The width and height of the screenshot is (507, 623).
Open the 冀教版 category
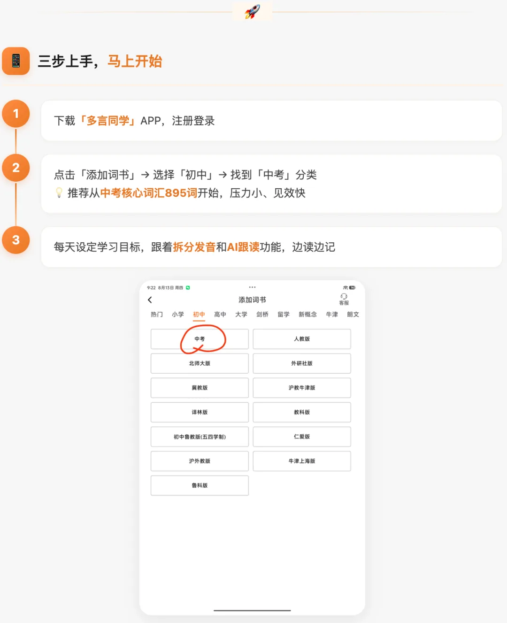(x=200, y=388)
